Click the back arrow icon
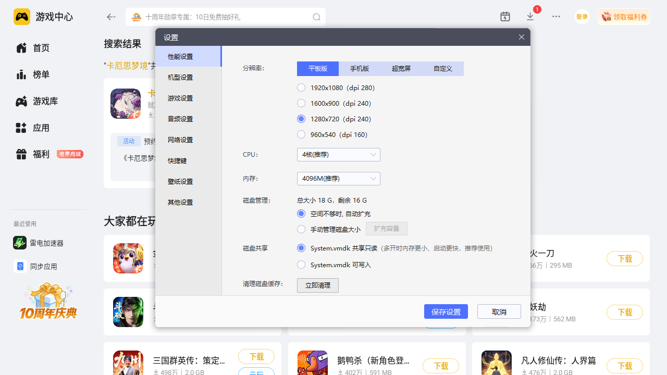This screenshot has height=375, width=667. (111, 17)
